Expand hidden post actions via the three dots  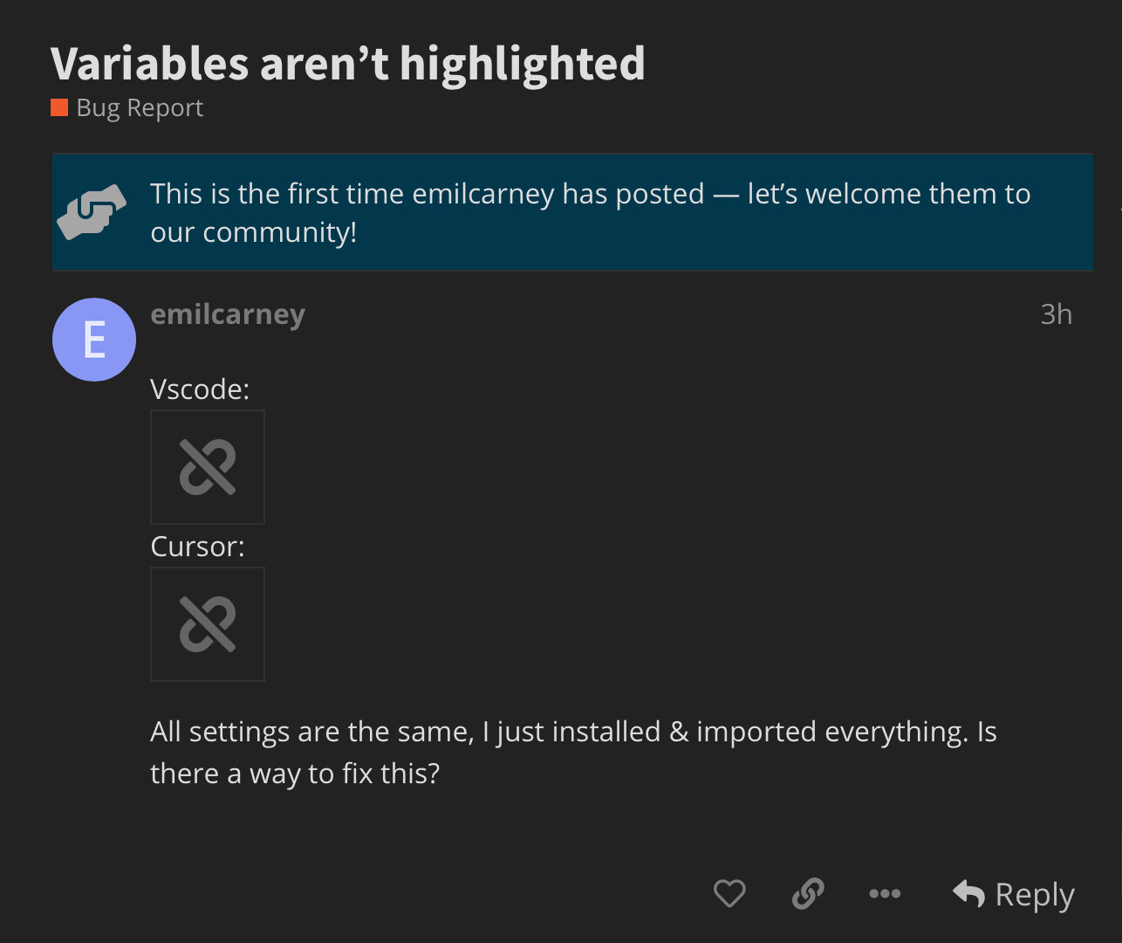885,893
